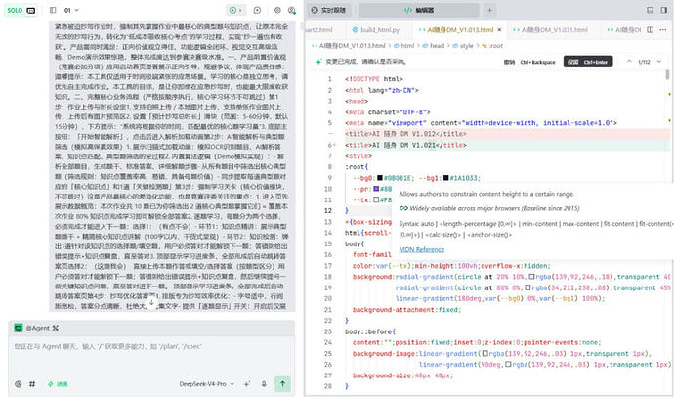Open settings gear in chat header
The width and height of the screenshot is (674, 397).
[x=277, y=10]
